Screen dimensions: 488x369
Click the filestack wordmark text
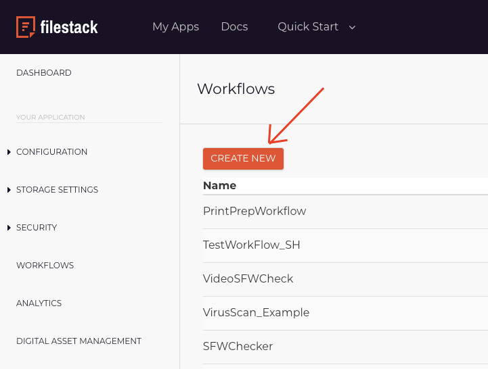pos(69,27)
